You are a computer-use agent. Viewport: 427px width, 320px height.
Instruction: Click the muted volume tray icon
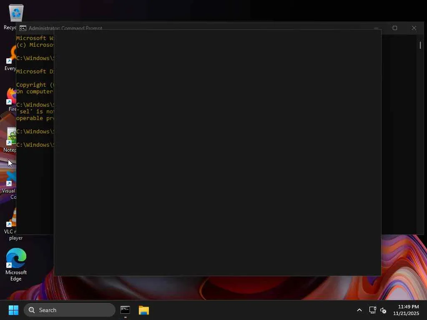tap(383, 310)
